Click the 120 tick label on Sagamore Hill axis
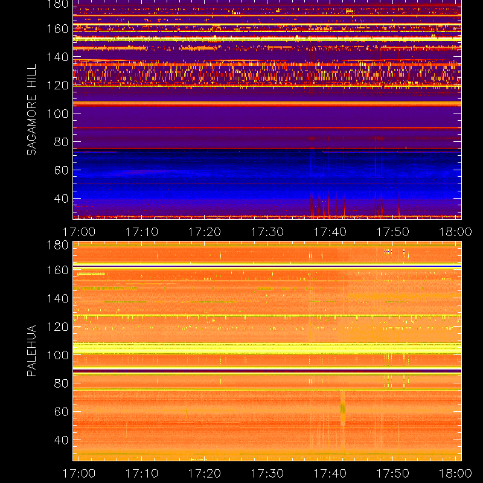This screenshot has height=483, width=483. [x=57, y=85]
